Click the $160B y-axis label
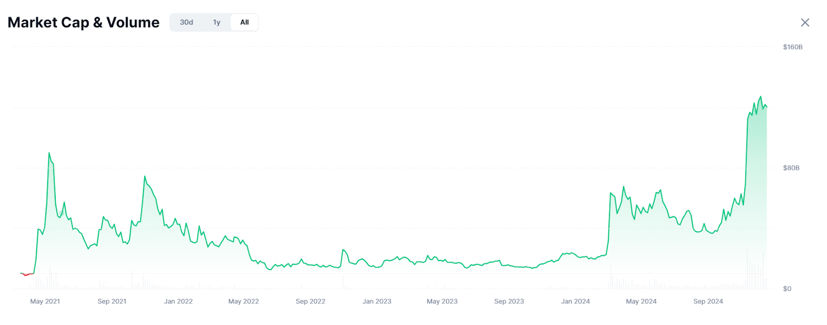 click(792, 47)
